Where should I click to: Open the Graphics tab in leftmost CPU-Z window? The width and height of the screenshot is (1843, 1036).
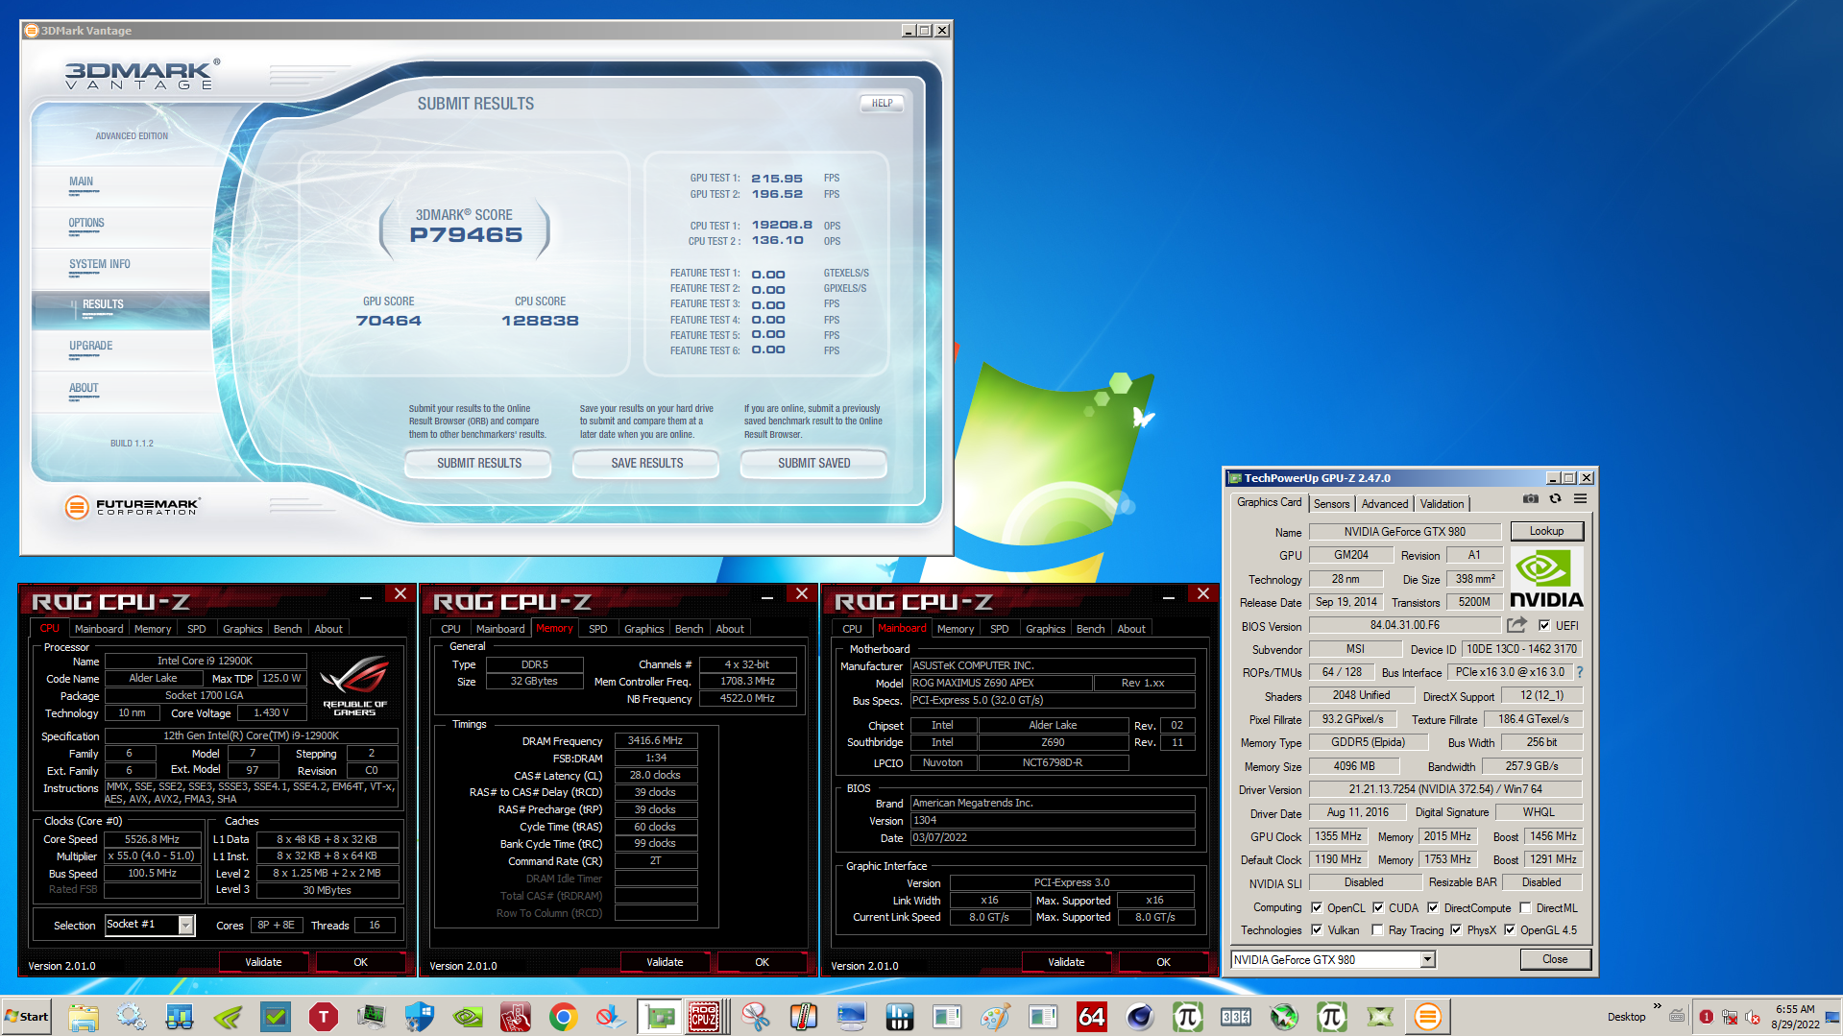click(x=242, y=629)
